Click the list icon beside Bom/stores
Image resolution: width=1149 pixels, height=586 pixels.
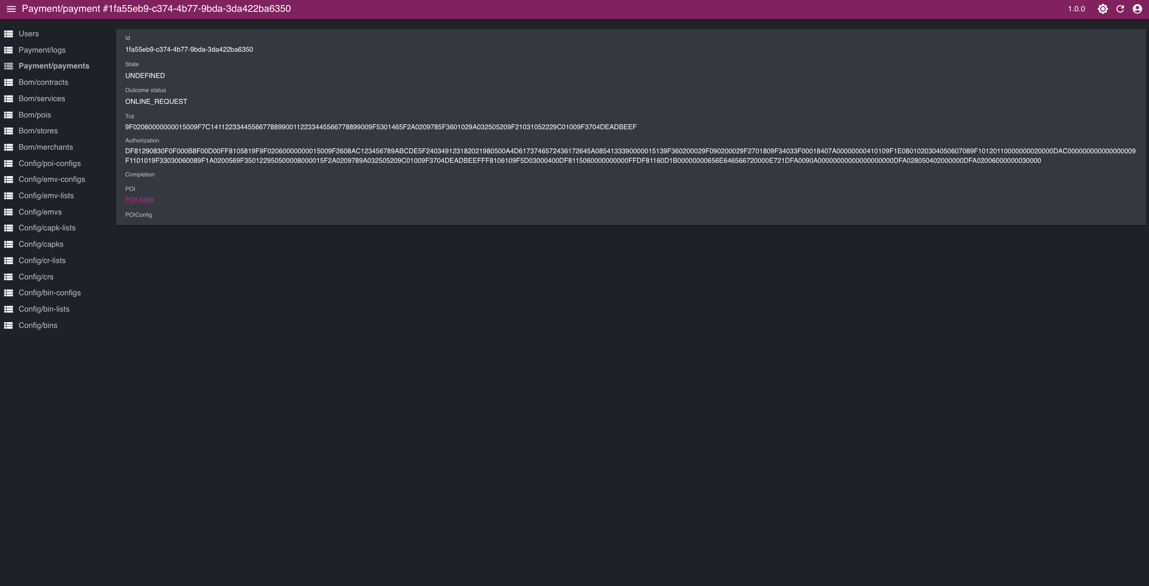pyautogui.click(x=8, y=131)
